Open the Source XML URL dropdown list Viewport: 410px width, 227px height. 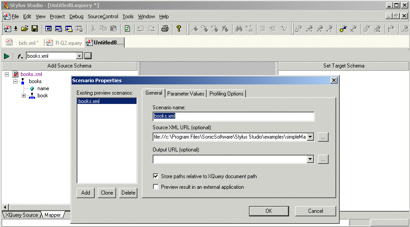click(x=310, y=137)
